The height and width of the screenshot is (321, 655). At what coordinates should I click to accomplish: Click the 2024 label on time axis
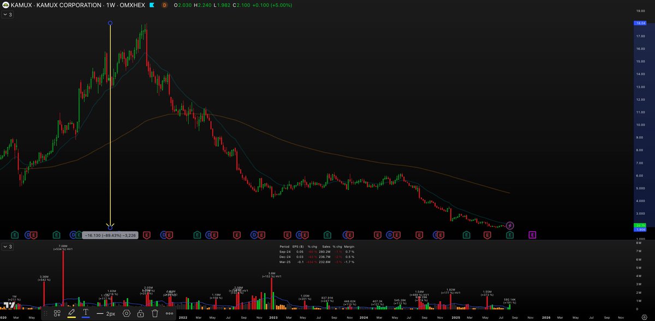(x=364, y=317)
